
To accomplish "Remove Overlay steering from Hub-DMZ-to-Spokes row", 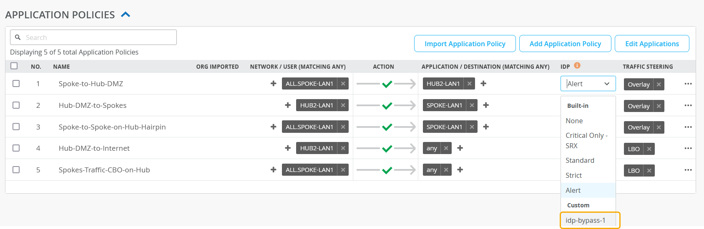I will 659,106.
